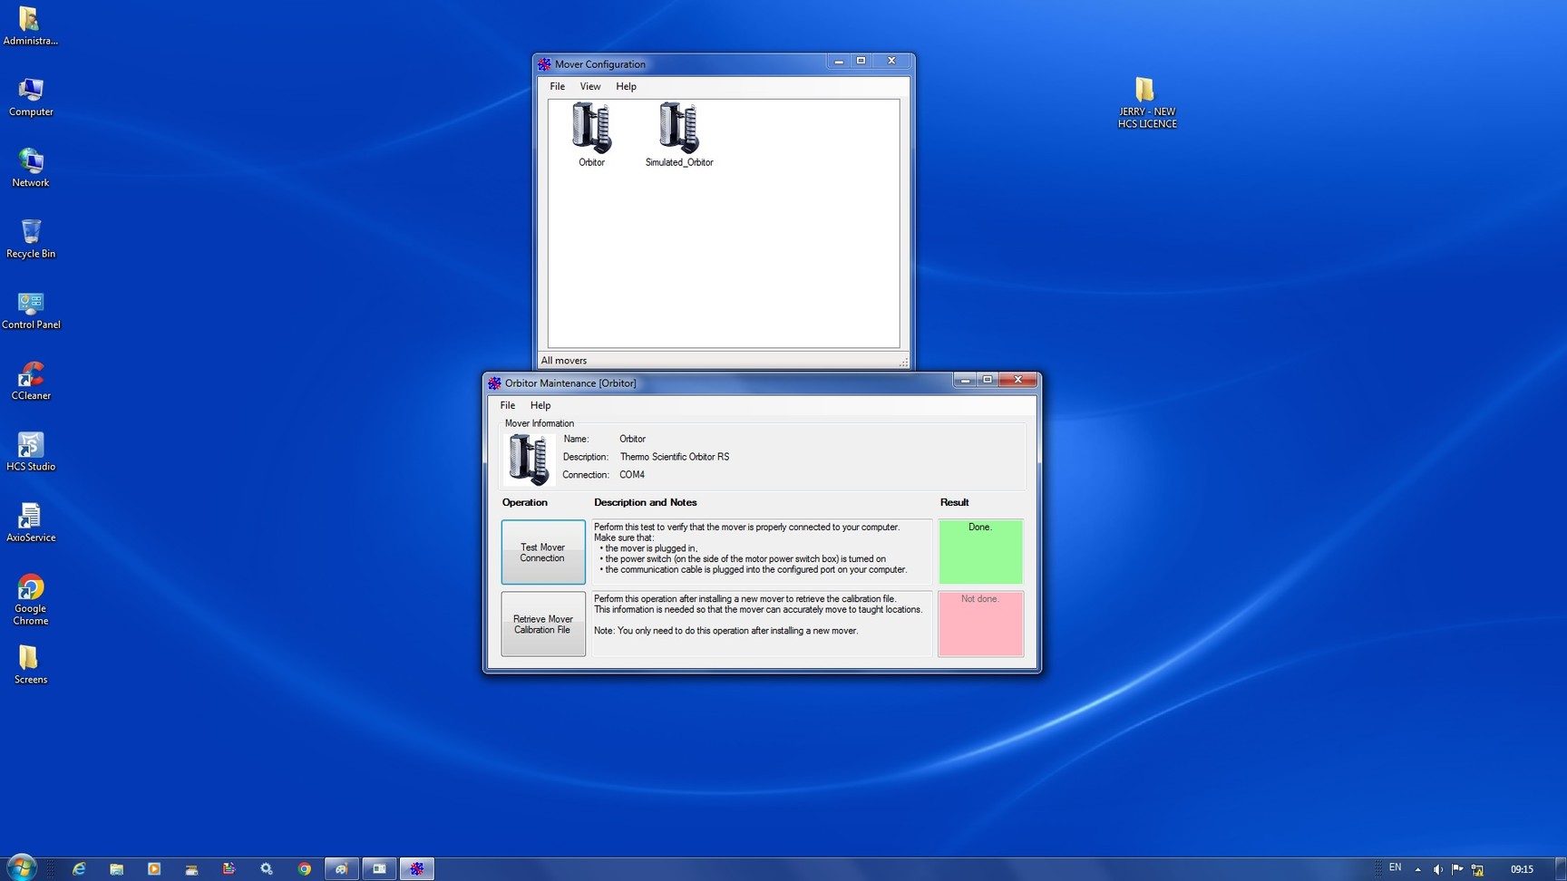Open Help menu in Orbitor Maintenance
This screenshot has height=881, width=1567.
(540, 405)
